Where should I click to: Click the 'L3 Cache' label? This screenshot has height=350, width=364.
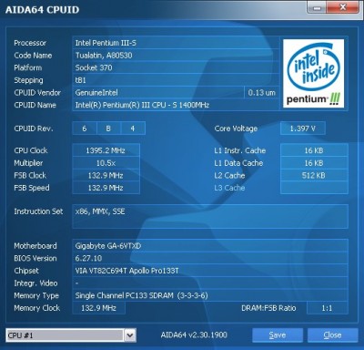[229, 188]
